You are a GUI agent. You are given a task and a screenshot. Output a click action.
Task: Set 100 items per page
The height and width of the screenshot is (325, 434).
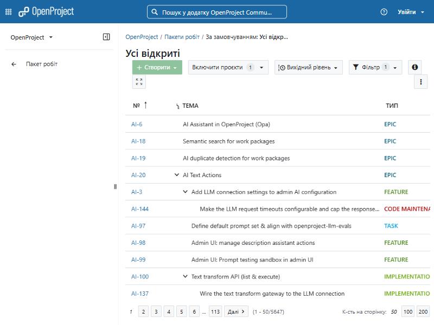tap(408, 311)
